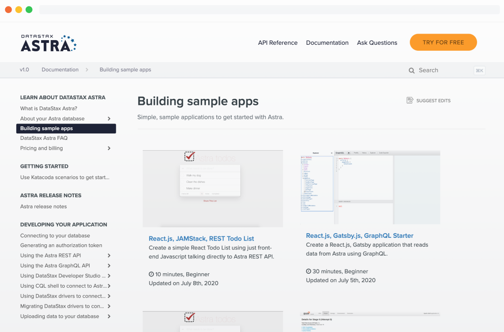Screen dimensions: 504x332
Task: Click the browser address bar
Action: click(269, 10)
